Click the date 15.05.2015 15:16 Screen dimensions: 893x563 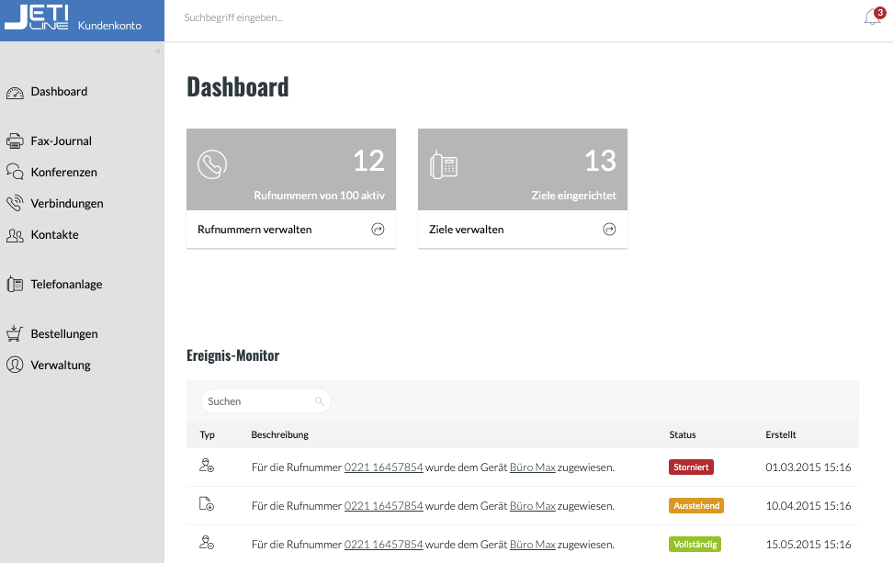(808, 545)
